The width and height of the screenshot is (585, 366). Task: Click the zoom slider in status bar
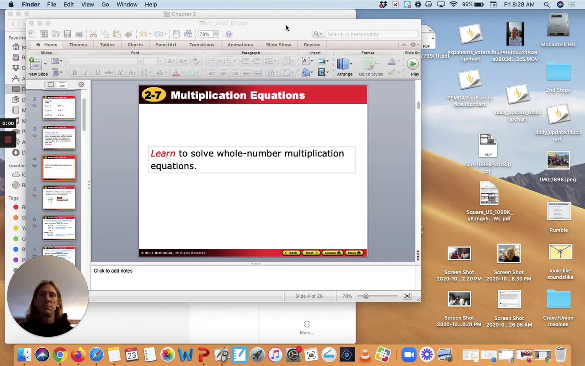[366, 296]
